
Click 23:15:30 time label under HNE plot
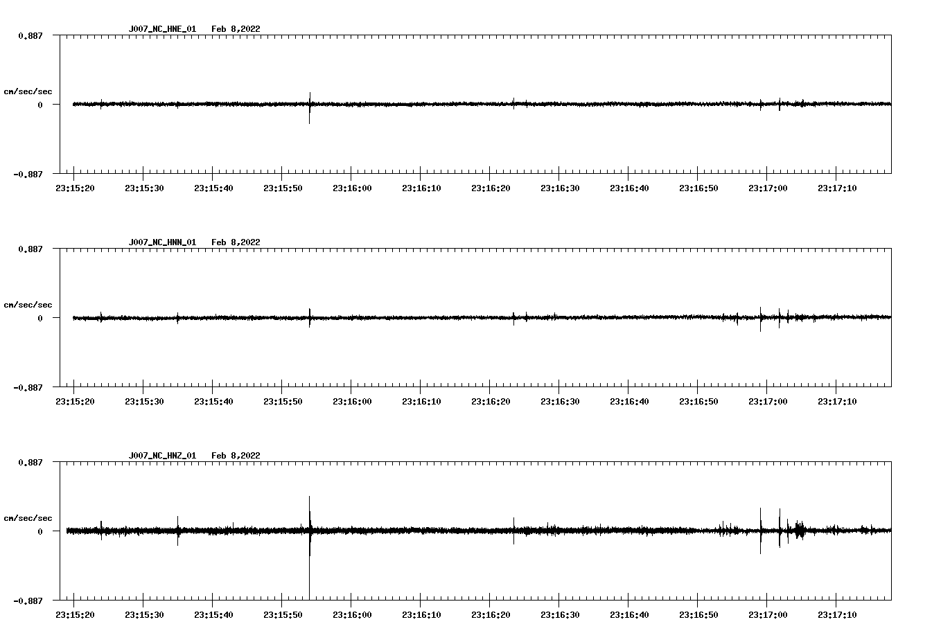pyautogui.click(x=144, y=188)
